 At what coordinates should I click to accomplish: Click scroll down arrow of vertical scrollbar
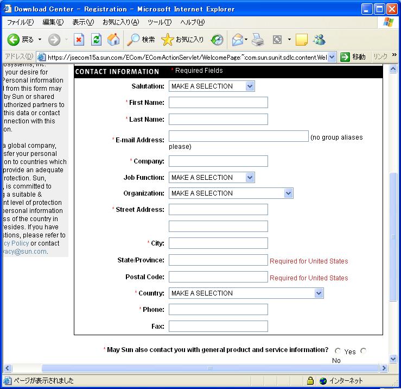point(393,359)
